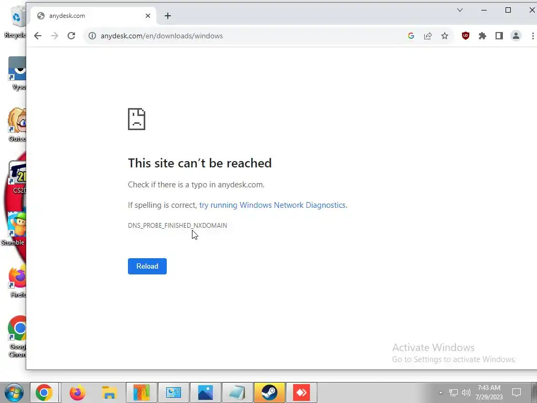
Task: Click the volume speaker tray icon
Action: [x=466, y=393]
